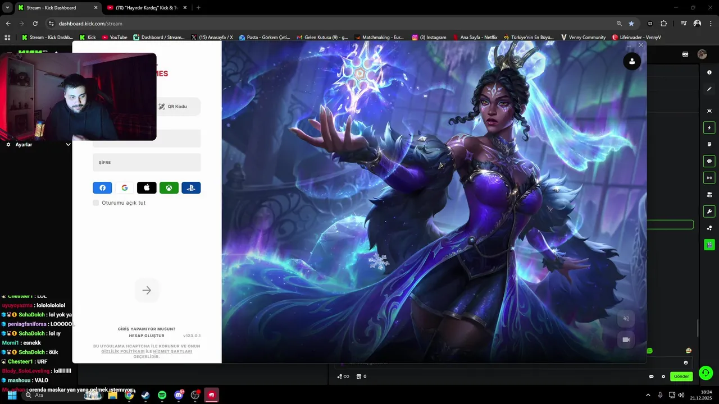Toggle the wrench tools panel icon
Viewport: 719px width, 404px height.
(x=709, y=212)
